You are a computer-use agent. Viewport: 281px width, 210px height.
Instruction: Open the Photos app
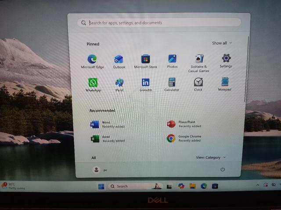[172, 61]
